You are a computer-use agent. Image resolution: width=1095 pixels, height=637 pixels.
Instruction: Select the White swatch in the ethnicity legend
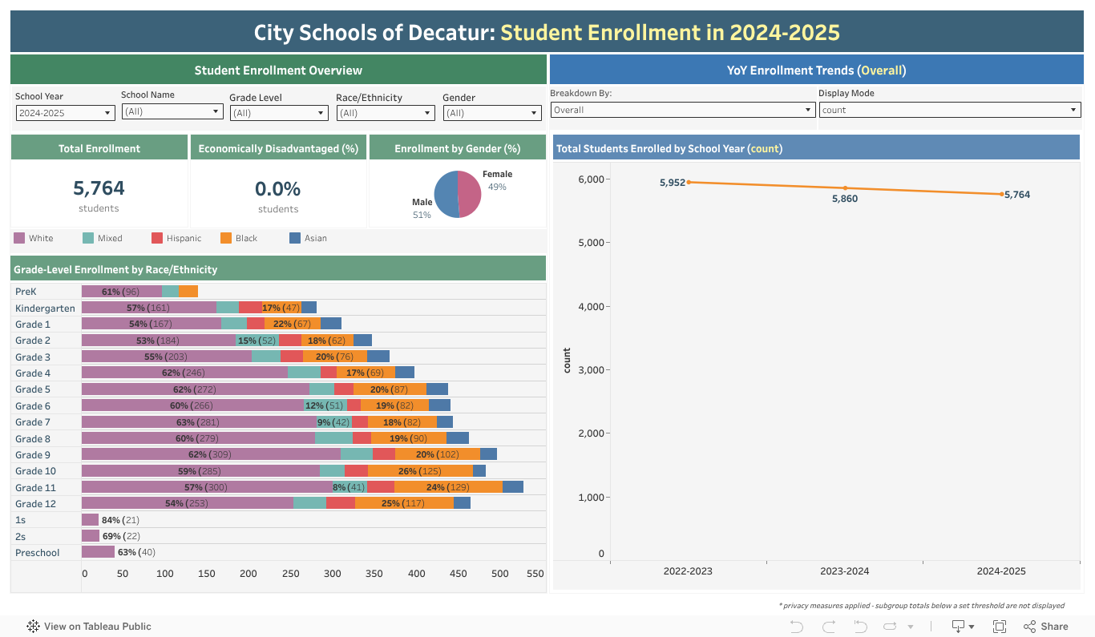click(20, 238)
